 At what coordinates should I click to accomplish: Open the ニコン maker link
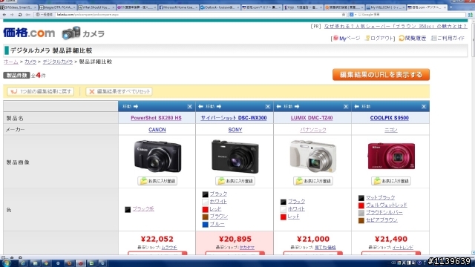click(x=391, y=130)
